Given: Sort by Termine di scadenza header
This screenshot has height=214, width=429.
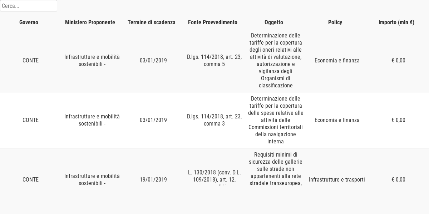Looking at the screenshot, I should pos(152,22).
